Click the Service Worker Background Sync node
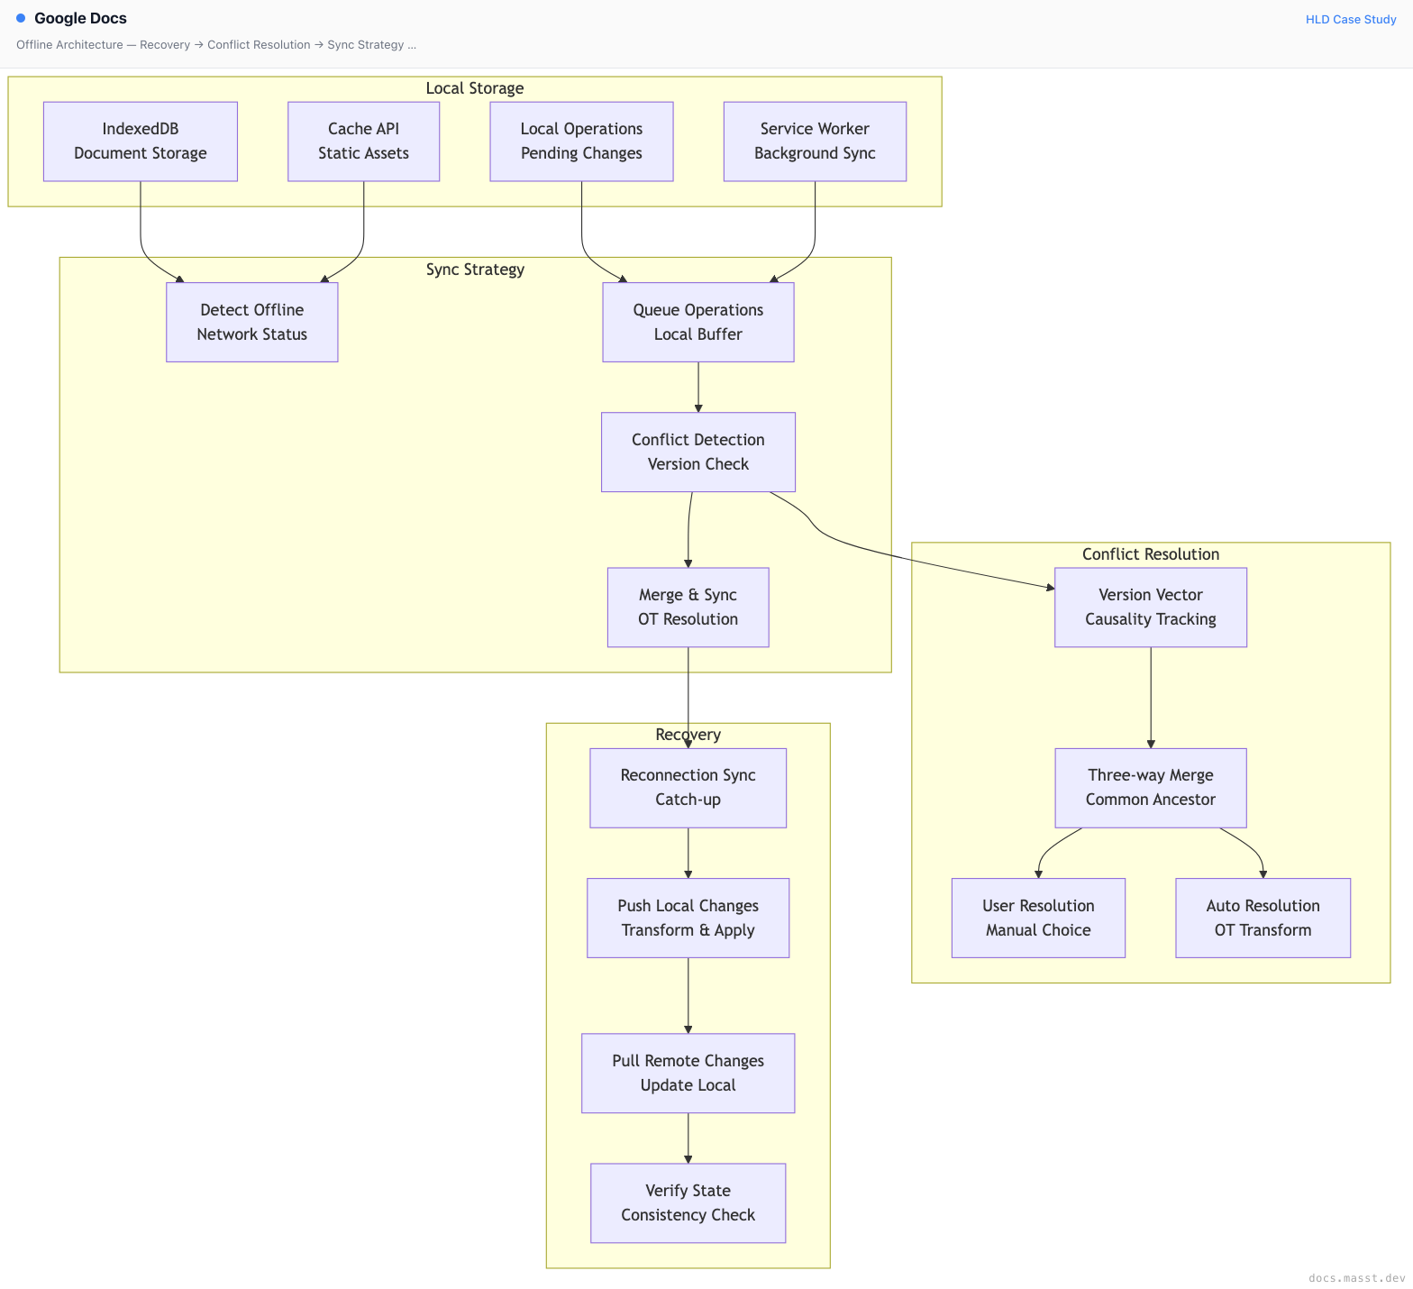 pyautogui.click(x=815, y=142)
